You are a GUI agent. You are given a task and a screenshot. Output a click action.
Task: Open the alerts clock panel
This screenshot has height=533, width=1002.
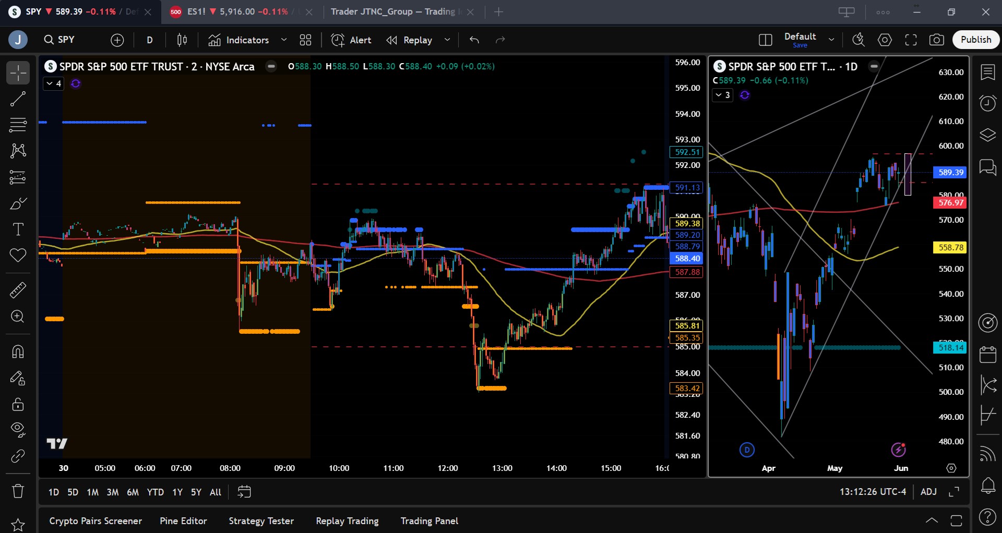point(987,103)
